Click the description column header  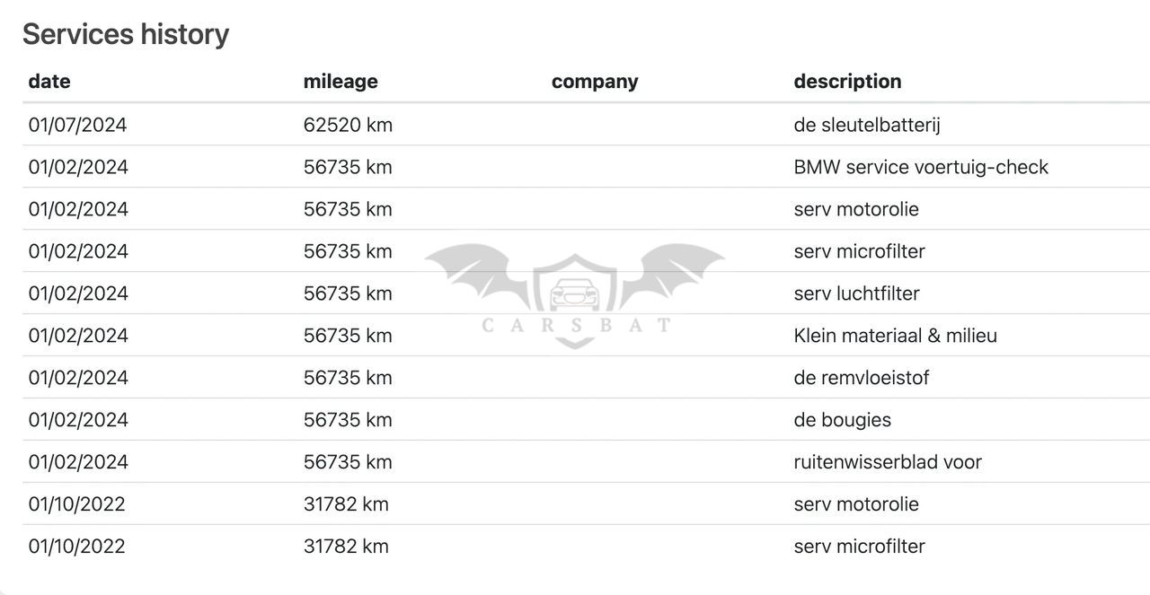pos(847,82)
